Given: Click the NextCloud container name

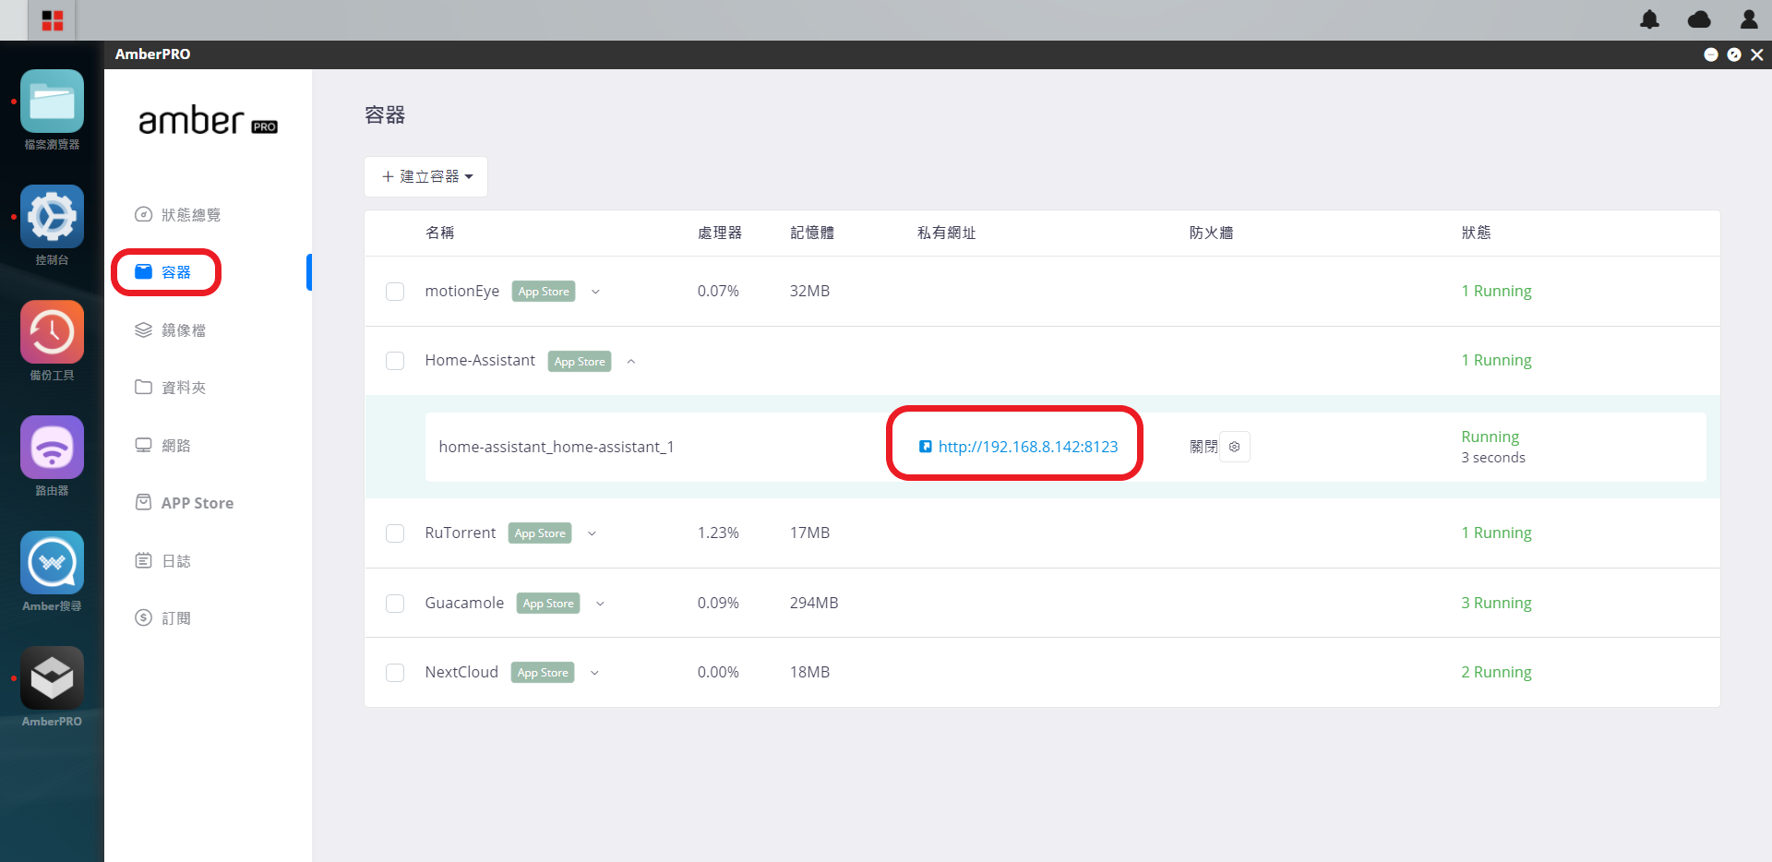Looking at the screenshot, I should click(461, 672).
